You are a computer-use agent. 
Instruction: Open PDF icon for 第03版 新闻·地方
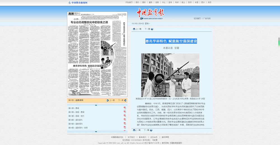pos(125,116)
